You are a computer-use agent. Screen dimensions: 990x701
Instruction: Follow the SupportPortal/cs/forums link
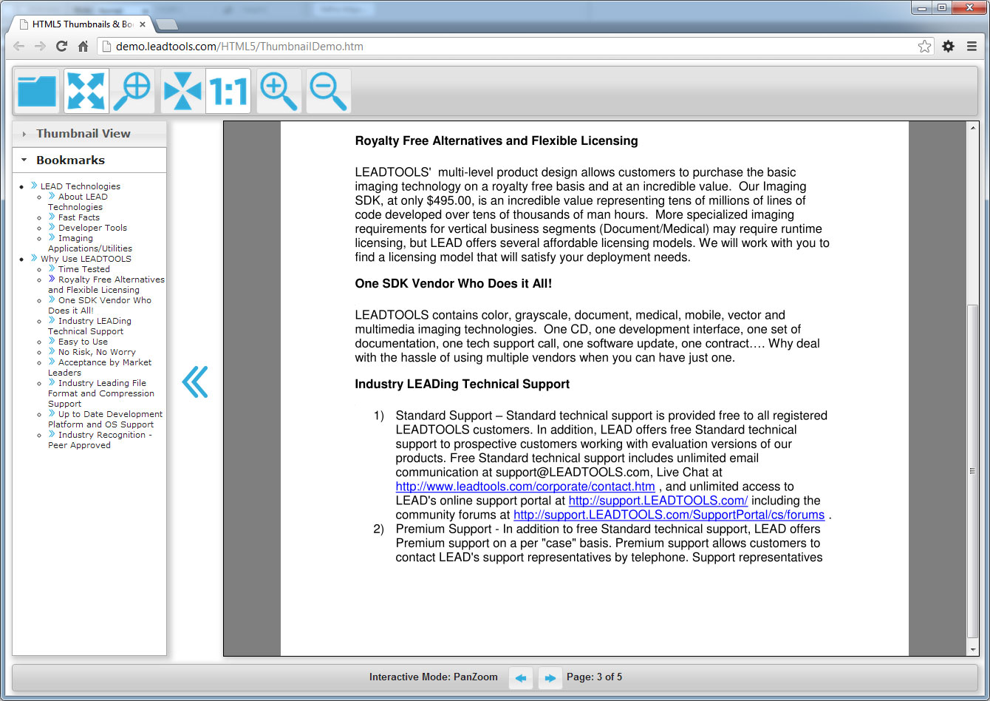coord(669,515)
